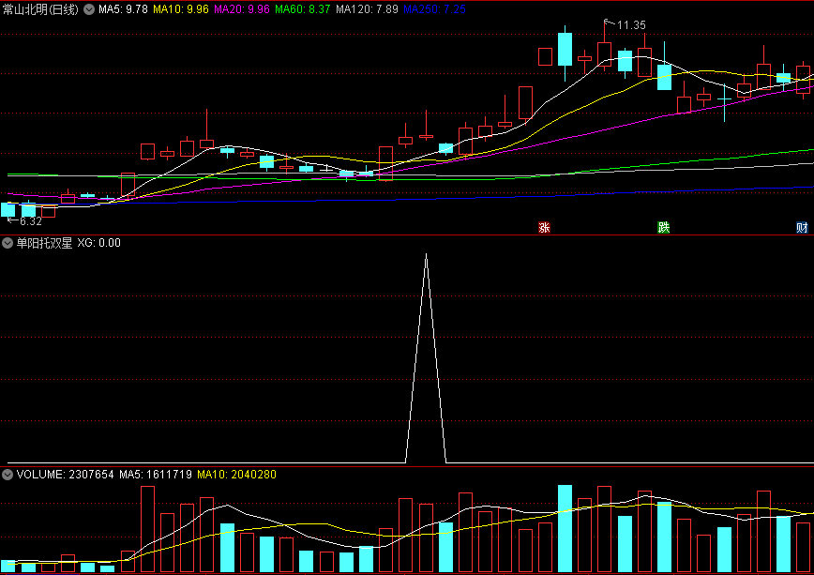Click the peak of the XG signal spike
Image resolution: width=814 pixels, height=575 pixels.
click(426, 255)
